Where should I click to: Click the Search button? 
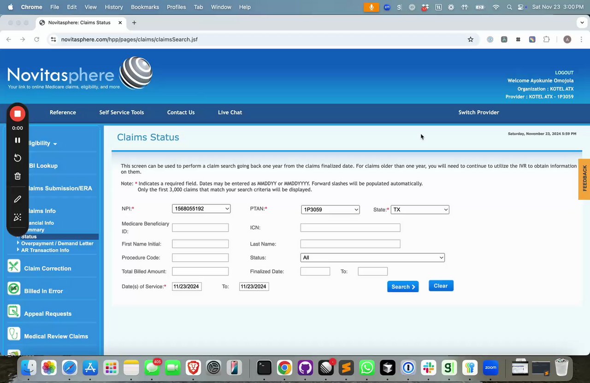pyautogui.click(x=403, y=287)
